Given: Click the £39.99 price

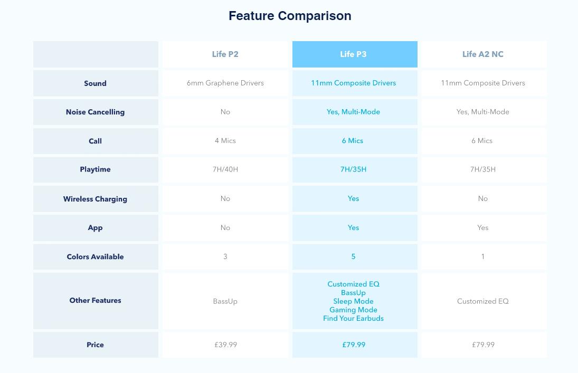Looking at the screenshot, I should click(x=225, y=345).
